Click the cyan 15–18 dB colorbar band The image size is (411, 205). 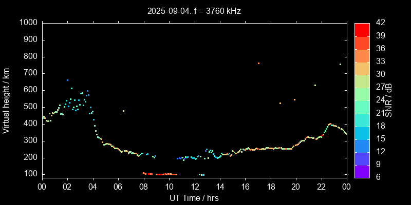[362, 132]
